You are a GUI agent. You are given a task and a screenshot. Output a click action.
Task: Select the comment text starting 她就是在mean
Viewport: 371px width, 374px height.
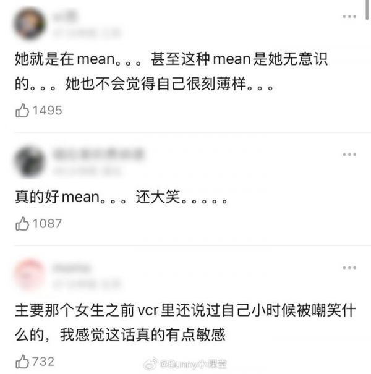coord(171,71)
